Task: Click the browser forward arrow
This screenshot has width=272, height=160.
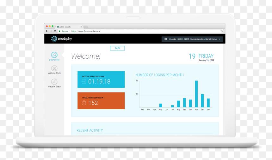Action: click(x=51, y=31)
